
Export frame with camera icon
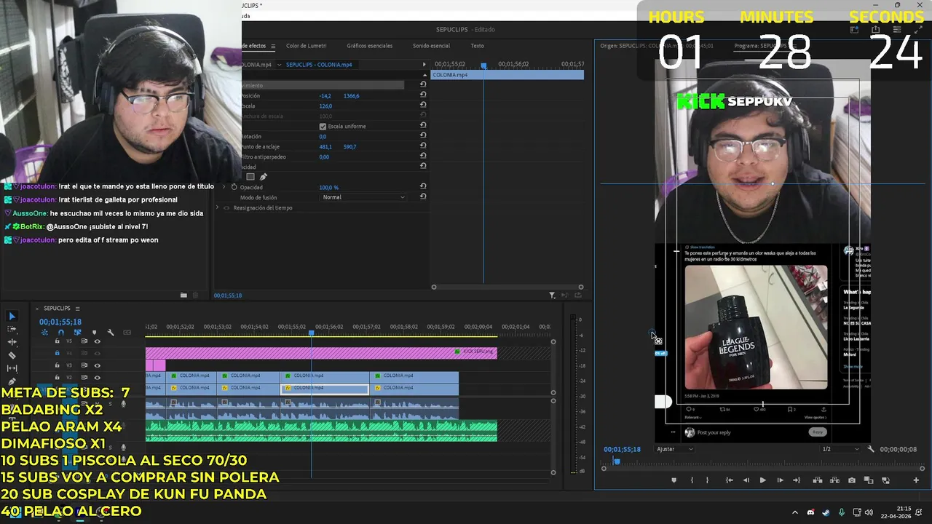pyautogui.click(x=851, y=480)
